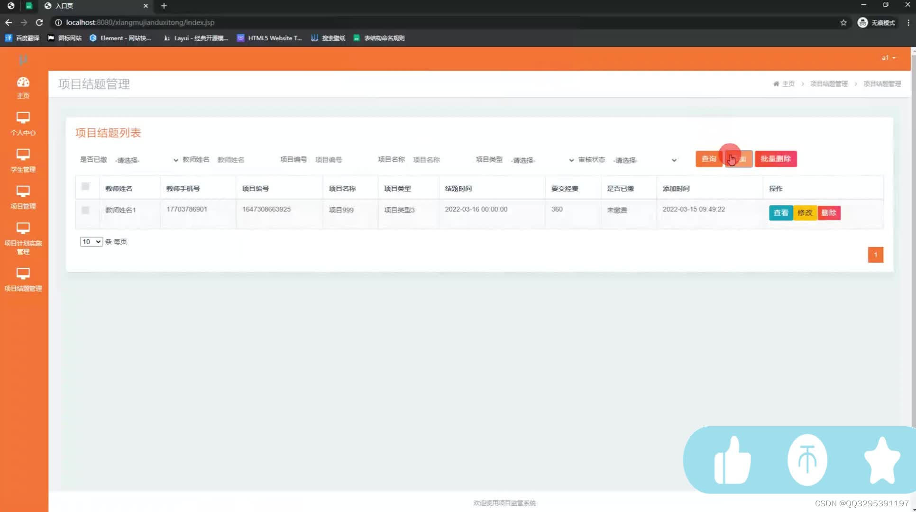The width and height of the screenshot is (916, 512).
Task: Open the 图标网站 bookmark
Action: 64,38
